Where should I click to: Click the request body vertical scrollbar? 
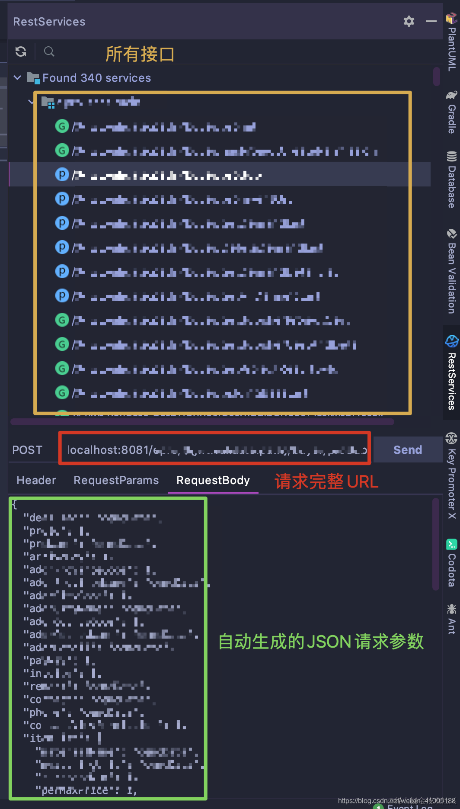pos(436,544)
